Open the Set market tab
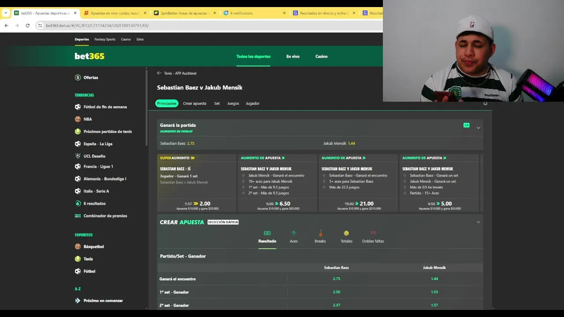 217,103
